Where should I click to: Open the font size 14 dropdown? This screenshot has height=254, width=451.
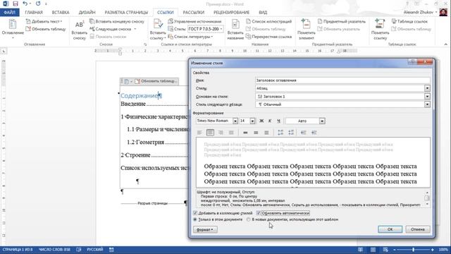[x=252, y=121]
